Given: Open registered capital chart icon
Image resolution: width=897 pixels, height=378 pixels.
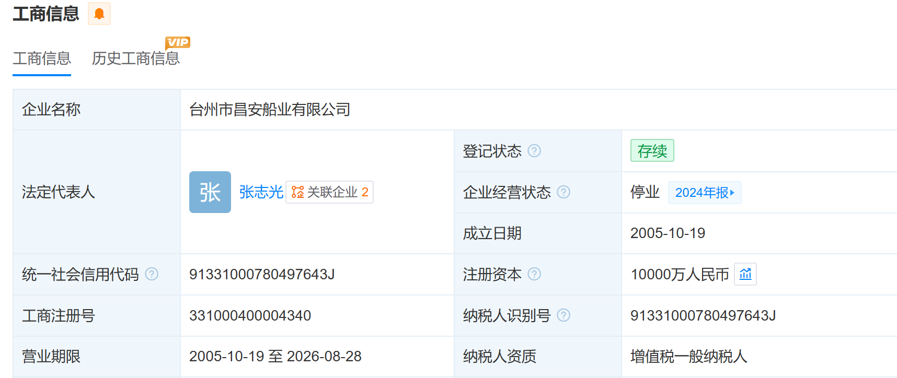Looking at the screenshot, I should coord(745,274).
